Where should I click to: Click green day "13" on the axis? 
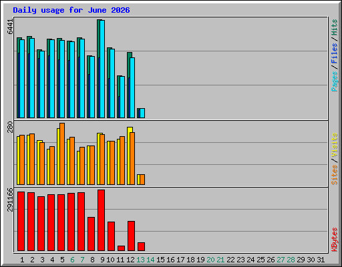click(140, 260)
